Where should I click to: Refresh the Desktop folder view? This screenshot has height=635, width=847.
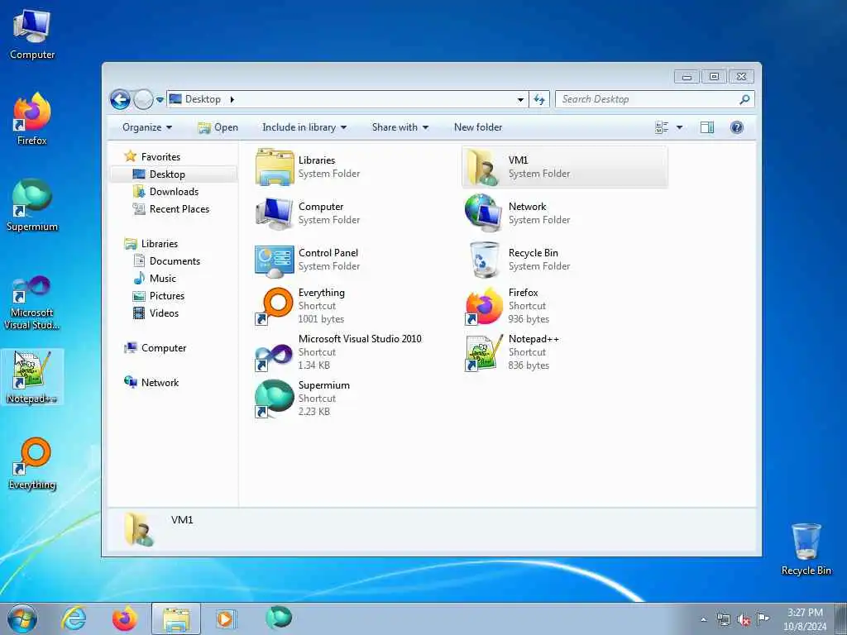539,99
